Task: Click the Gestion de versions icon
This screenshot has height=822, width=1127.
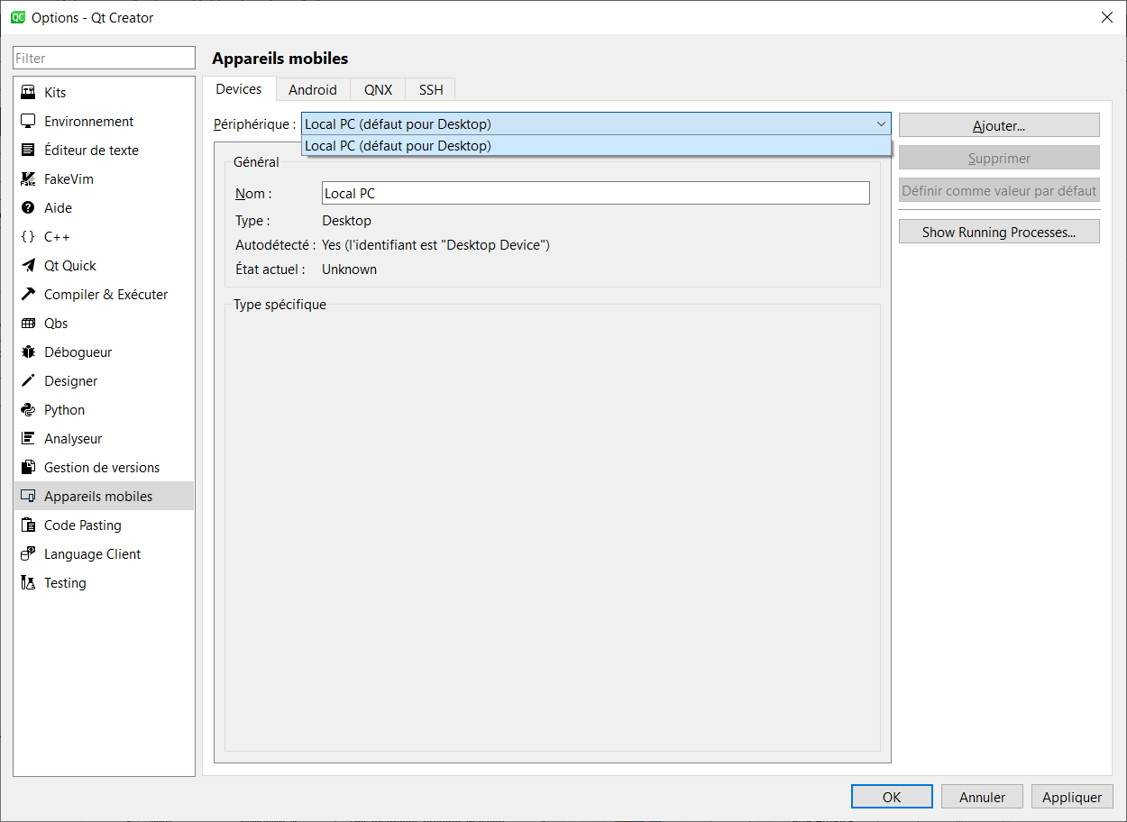Action: coord(28,468)
